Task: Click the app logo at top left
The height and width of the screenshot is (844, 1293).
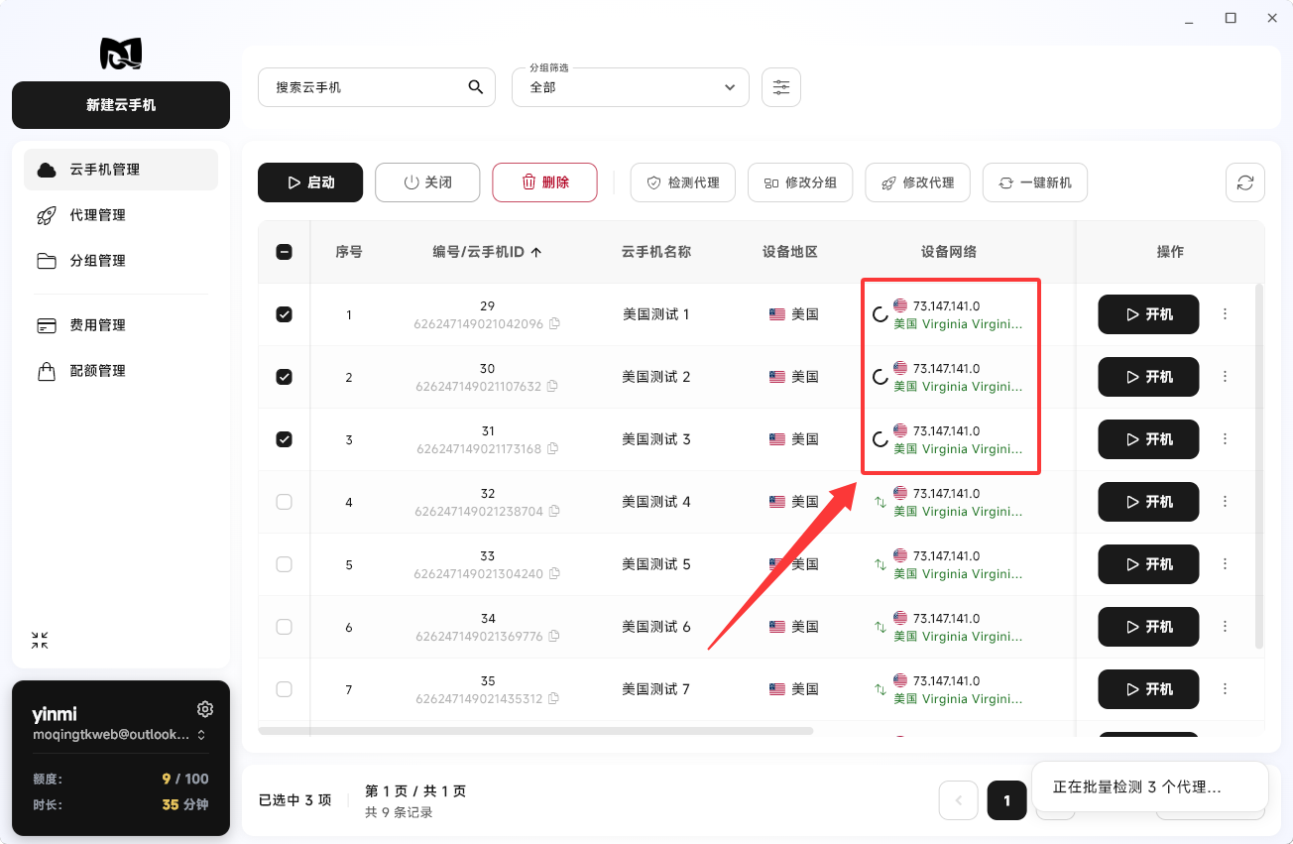Action: [121, 54]
